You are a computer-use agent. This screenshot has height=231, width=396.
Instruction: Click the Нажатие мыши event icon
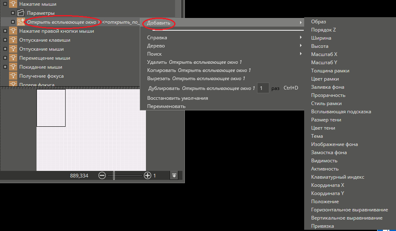[x=14, y=4]
